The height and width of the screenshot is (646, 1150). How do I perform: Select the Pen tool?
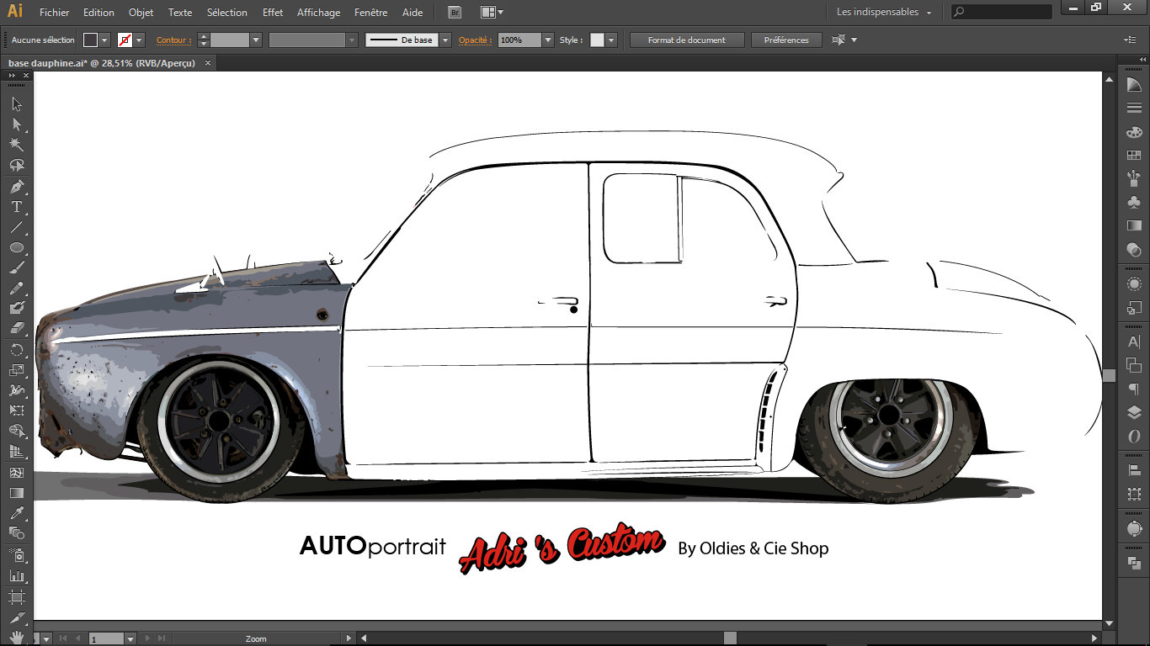(16, 186)
